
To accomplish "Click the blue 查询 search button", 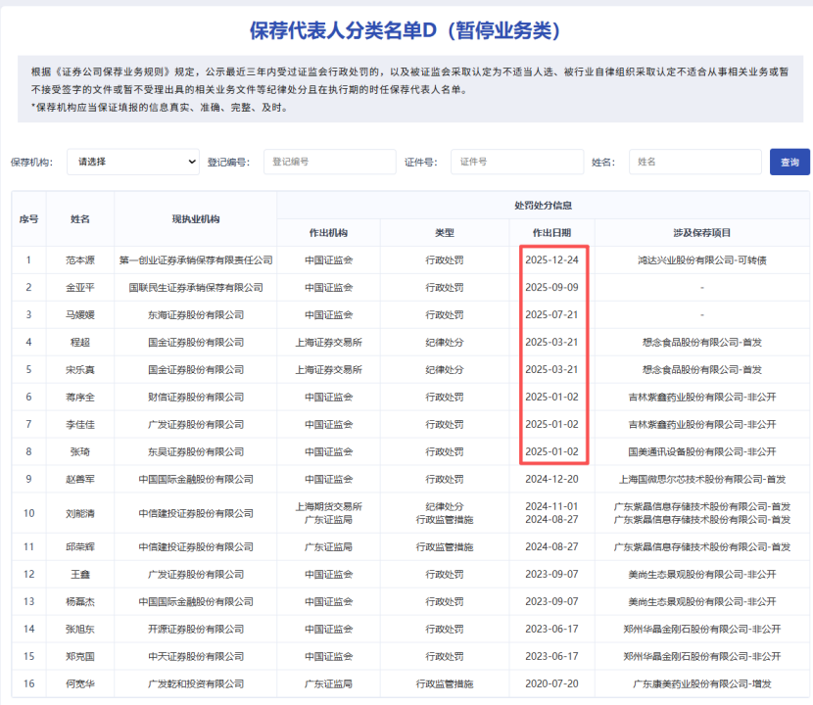I will (x=789, y=162).
